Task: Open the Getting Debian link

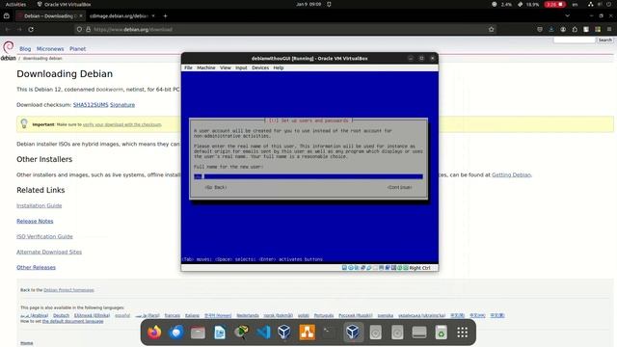Action: (x=512, y=174)
